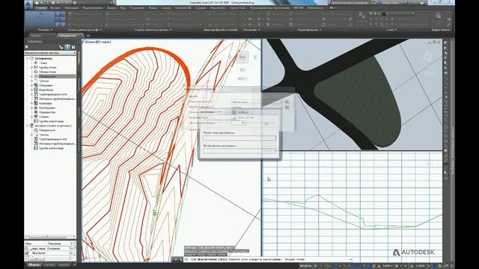Switch to the Модель layout tab

(34, 265)
